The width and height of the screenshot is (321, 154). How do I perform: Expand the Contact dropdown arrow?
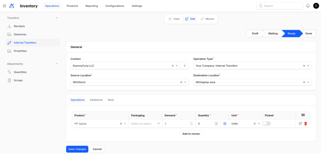pos(177,66)
